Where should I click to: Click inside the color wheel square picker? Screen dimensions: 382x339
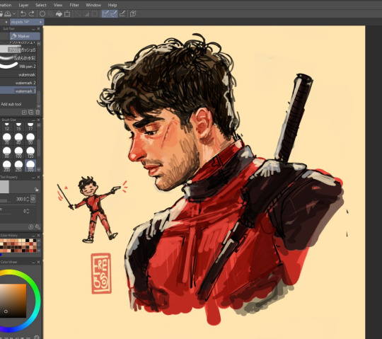click(x=13, y=301)
